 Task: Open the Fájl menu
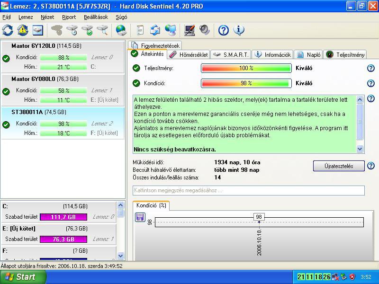click(7, 17)
